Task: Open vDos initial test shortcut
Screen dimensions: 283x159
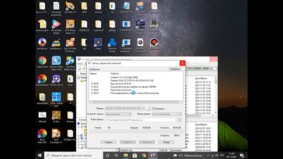Action: coord(56,100)
